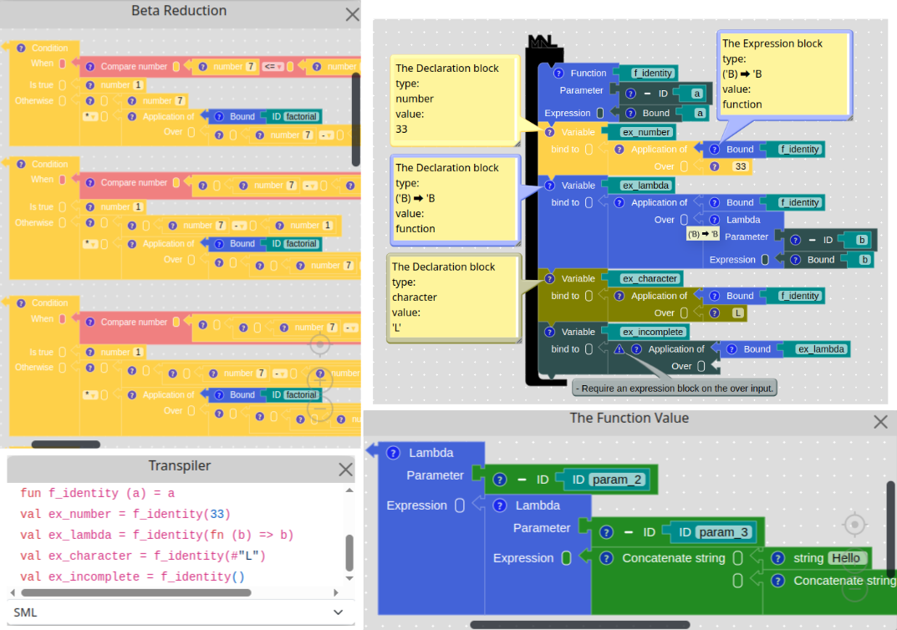
Task: Toggle the bind to connector of ex_number
Action: point(589,150)
